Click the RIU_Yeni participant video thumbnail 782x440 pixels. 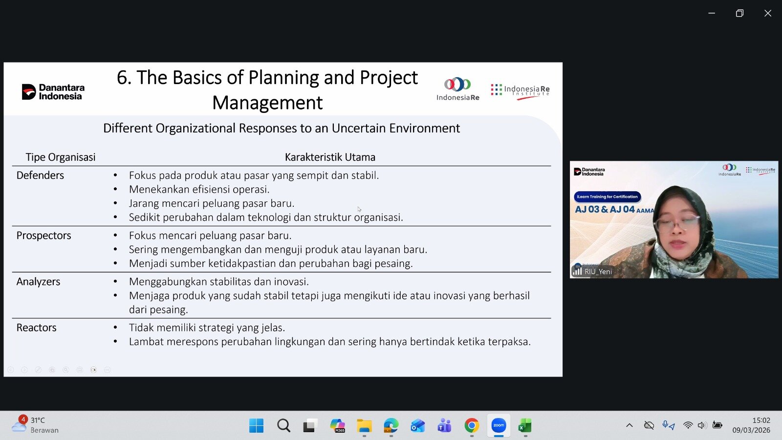click(673, 220)
